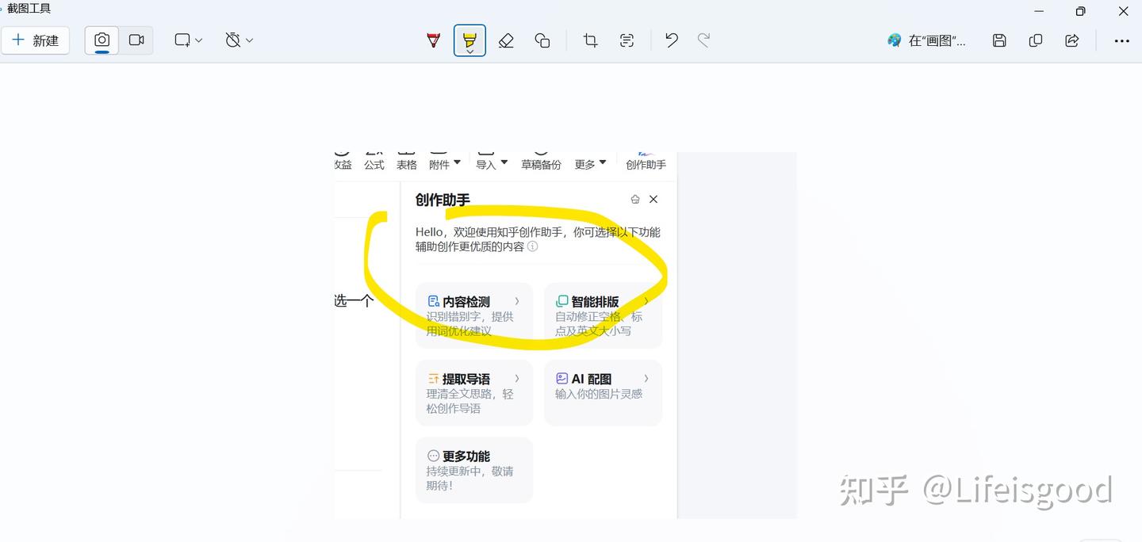Click the 内容检测 document icon

coord(433,301)
